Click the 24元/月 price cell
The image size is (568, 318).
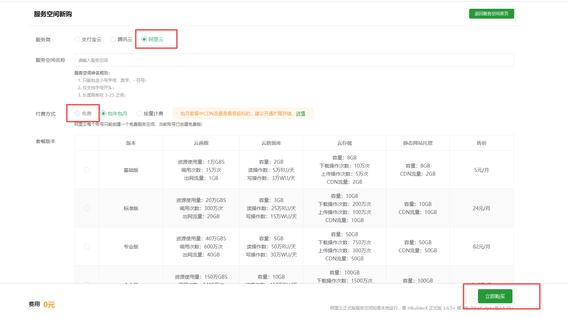(x=481, y=208)
